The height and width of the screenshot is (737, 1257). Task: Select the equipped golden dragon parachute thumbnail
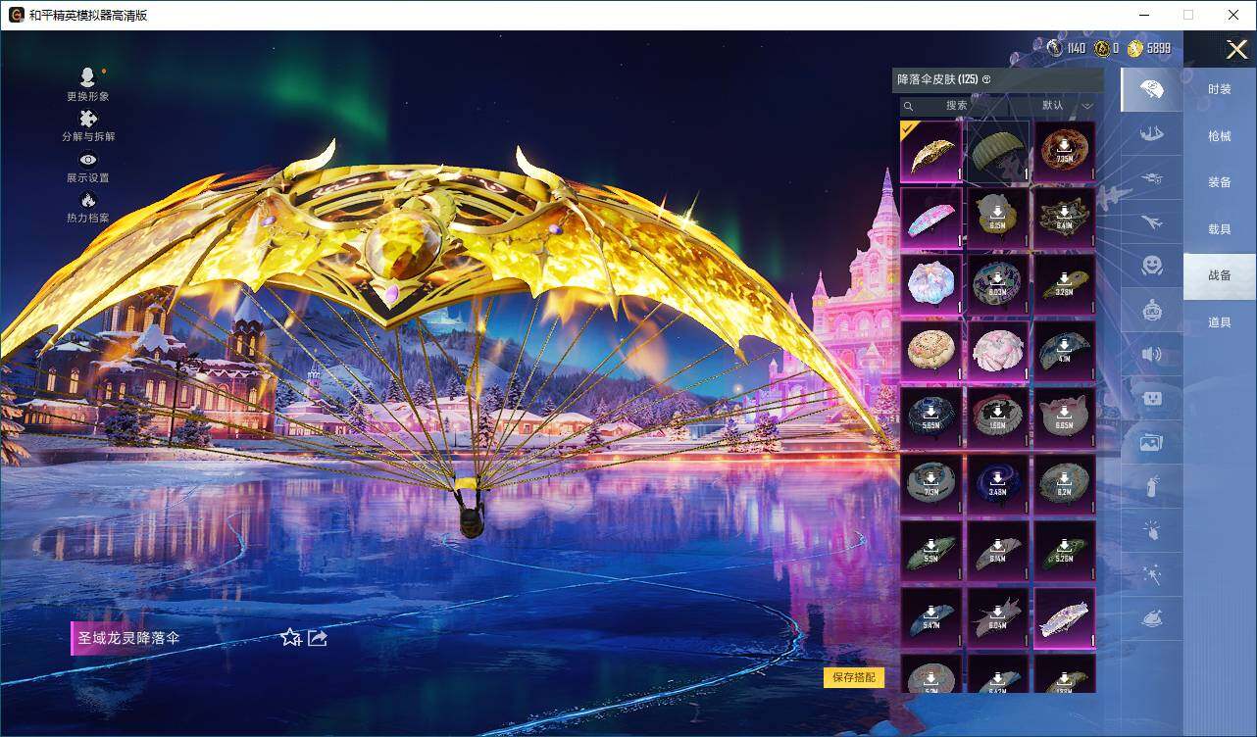(931, 152)
